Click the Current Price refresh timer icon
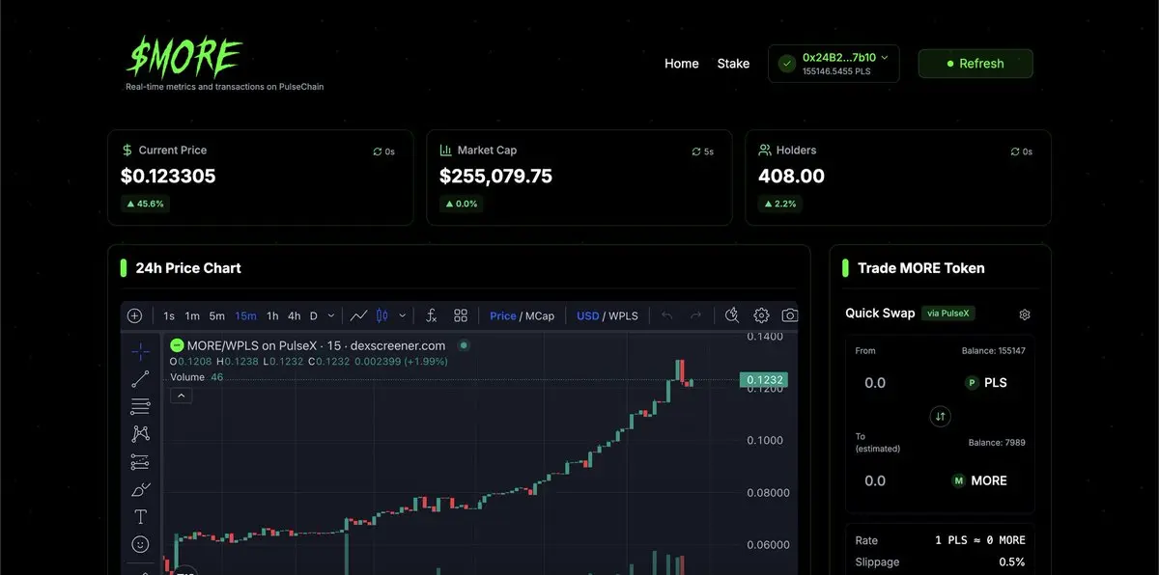The height and width of the screenshot is (575, 1159). 378,151
